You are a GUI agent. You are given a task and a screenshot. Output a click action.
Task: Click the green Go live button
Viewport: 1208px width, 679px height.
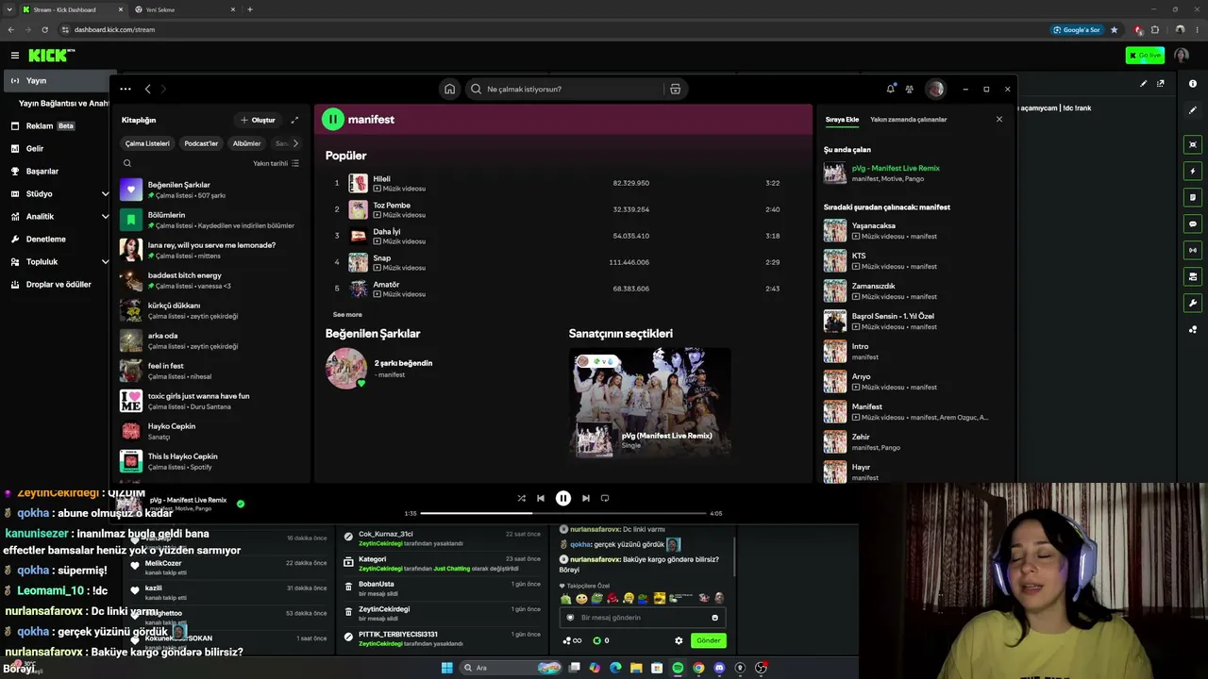click(1145, 56)
